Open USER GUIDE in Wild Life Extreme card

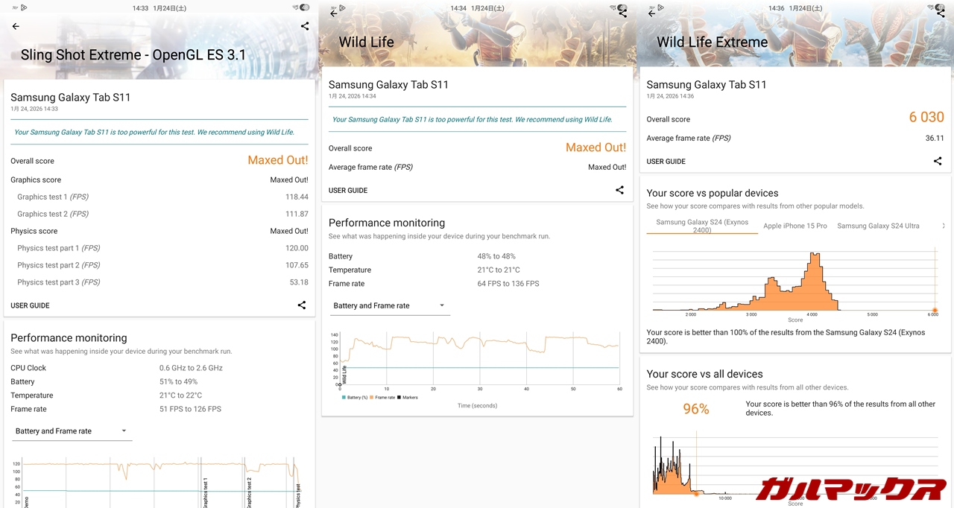coord(666,162)
